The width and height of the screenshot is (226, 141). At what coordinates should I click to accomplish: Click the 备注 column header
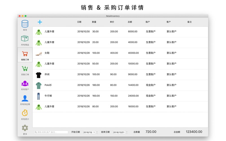pos(189,22)
